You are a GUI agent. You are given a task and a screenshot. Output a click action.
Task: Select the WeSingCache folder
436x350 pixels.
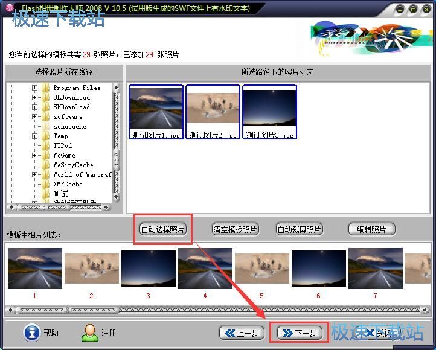tap(73, 165)
